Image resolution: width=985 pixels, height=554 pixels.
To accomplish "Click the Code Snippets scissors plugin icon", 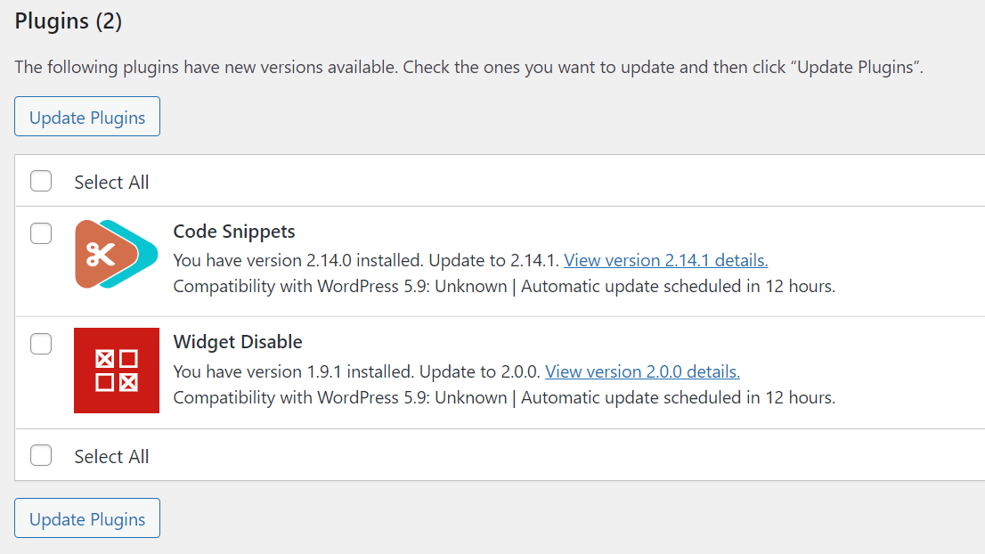I will [x=116, y=254].
